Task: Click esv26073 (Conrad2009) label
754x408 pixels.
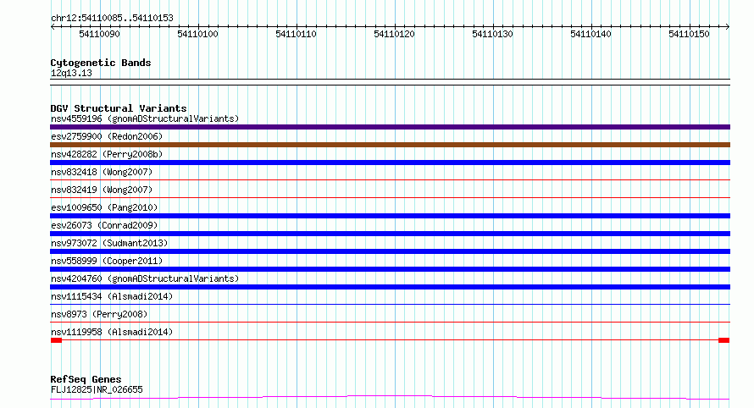Action: (104, 225)
